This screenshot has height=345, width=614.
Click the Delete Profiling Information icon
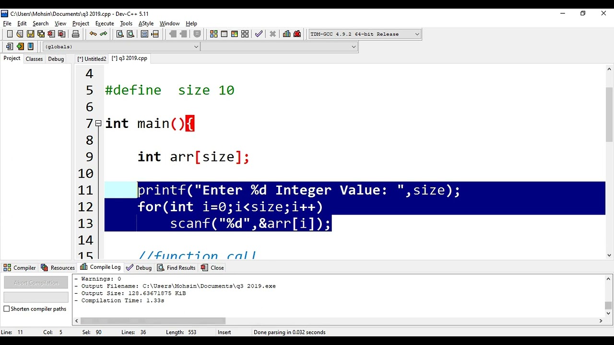click(x=297, y=34)
